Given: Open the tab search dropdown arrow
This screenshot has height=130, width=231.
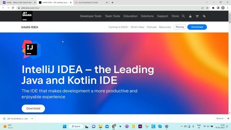Looking at the screenshot, I should [207, 3].
